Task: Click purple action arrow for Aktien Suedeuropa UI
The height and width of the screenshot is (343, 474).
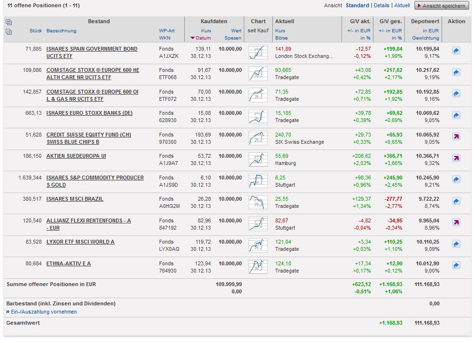Action: tap(456, 158)
